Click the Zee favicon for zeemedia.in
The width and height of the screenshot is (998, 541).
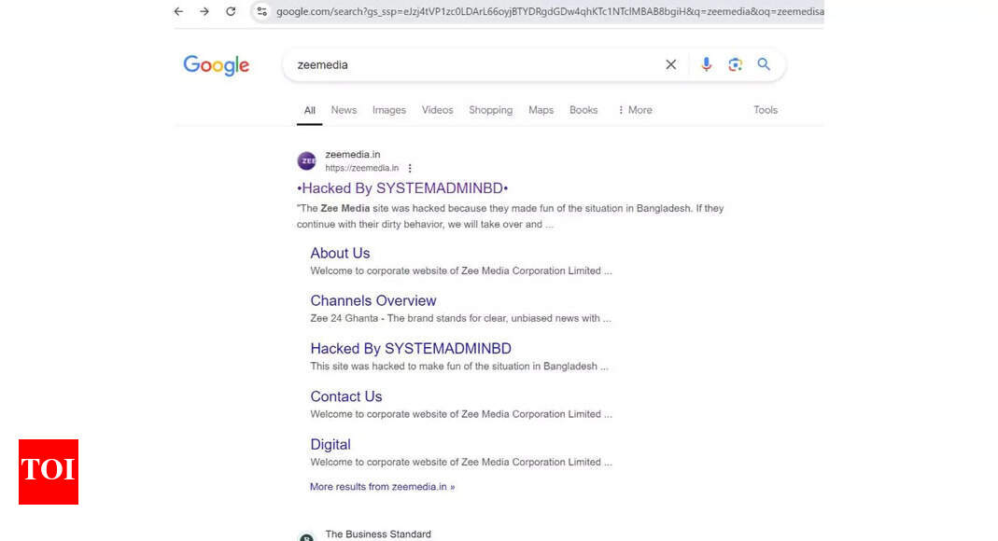(x=306, y=160)
